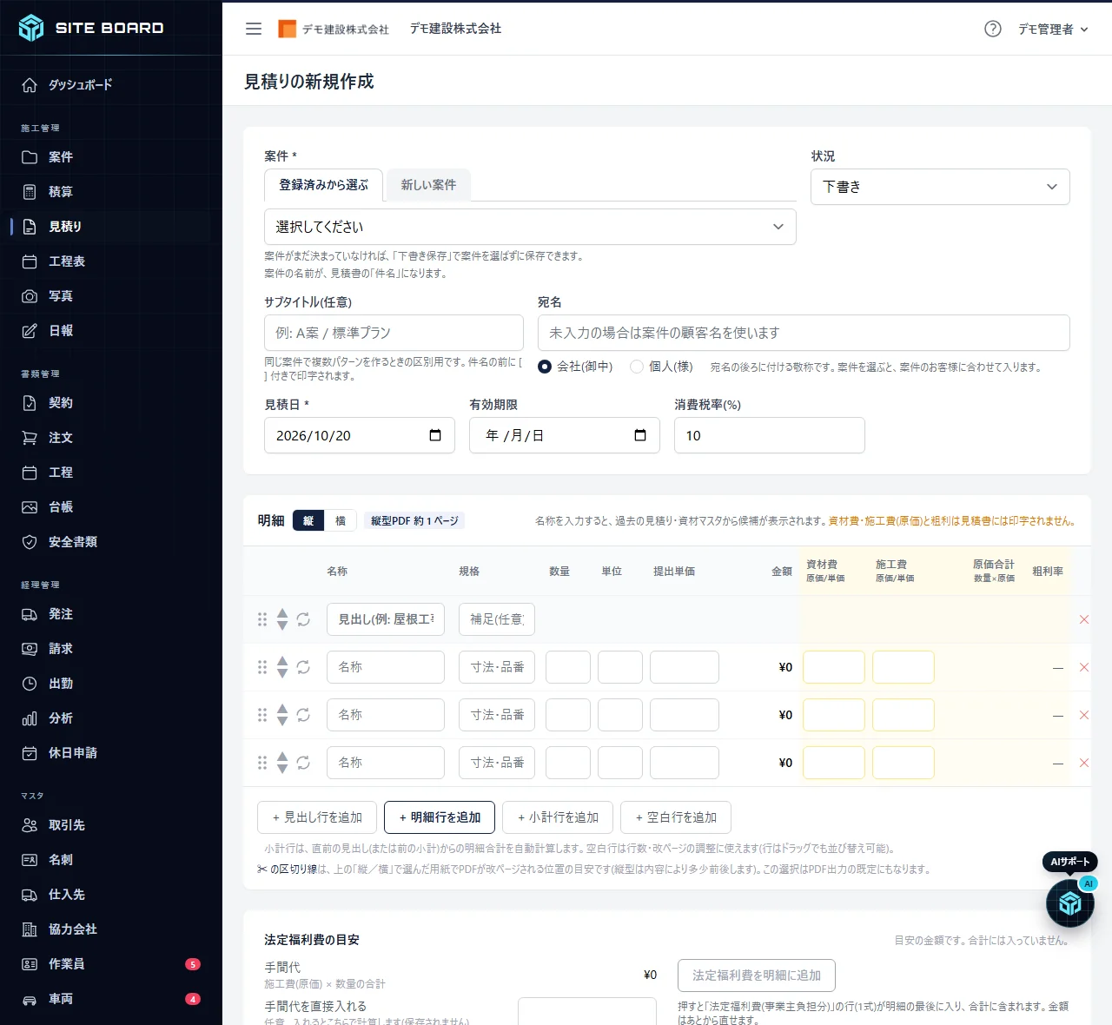Click the 安全書類 shield icon
This screenshot has height=1025, width=1112.
[30, 542]
